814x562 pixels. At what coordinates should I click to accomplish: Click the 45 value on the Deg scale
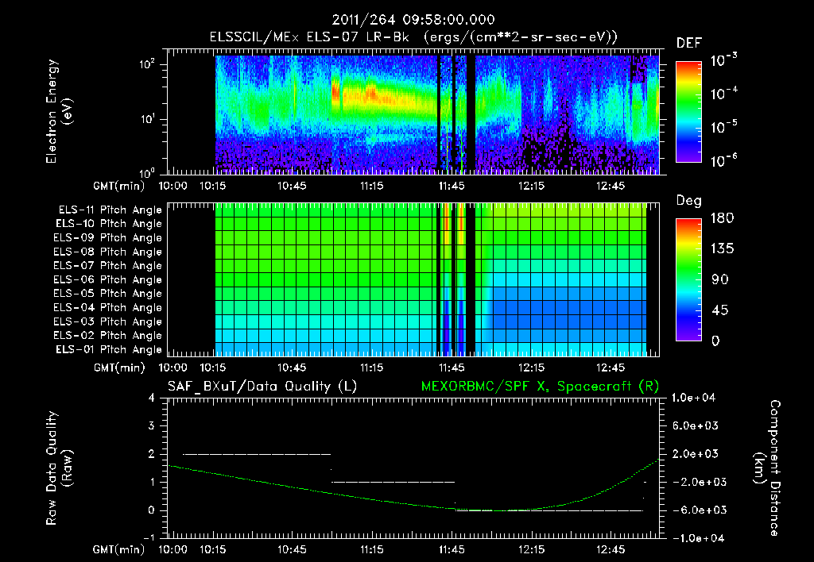(719, 310)
